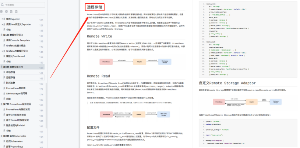Click the bookmark icon beside 使用Java自定义Exporter

tap(4, 24)
